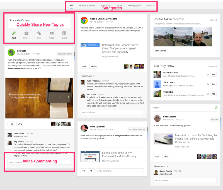Viewport: 223px width, 190px height.
Task: Open Felix Cordero's profile avatar
Action: click(157, 118)
